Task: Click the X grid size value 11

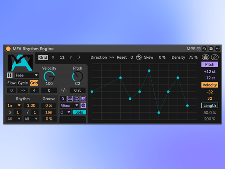Action: click(62, 57)
